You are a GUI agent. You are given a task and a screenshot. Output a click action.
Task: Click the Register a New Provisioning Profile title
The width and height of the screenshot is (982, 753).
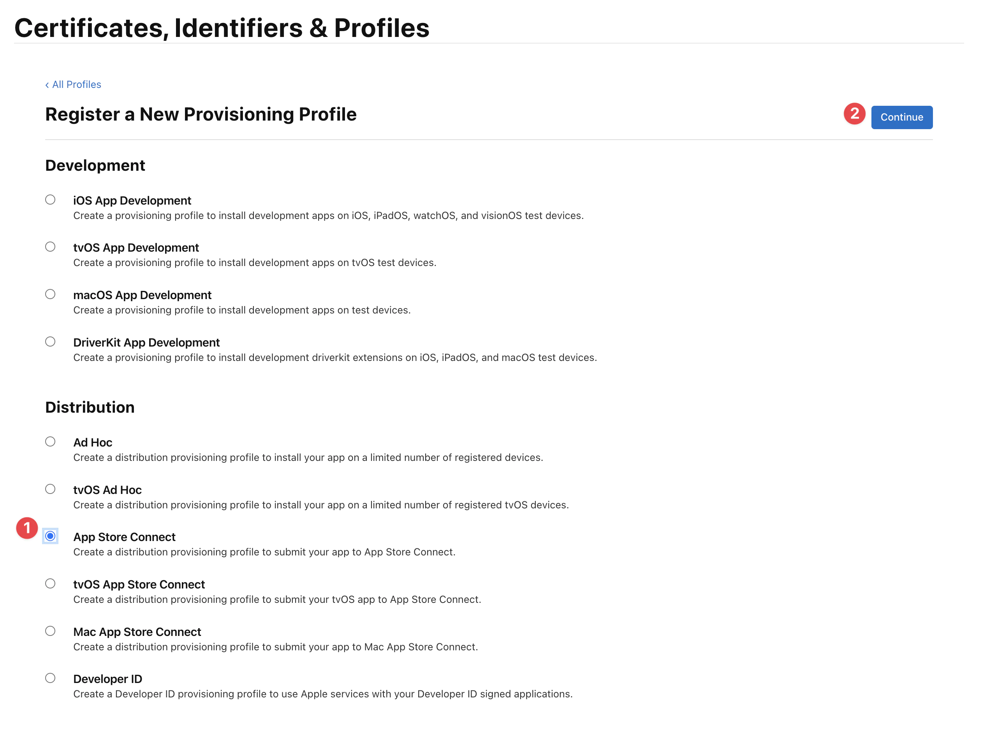(201, 114)
